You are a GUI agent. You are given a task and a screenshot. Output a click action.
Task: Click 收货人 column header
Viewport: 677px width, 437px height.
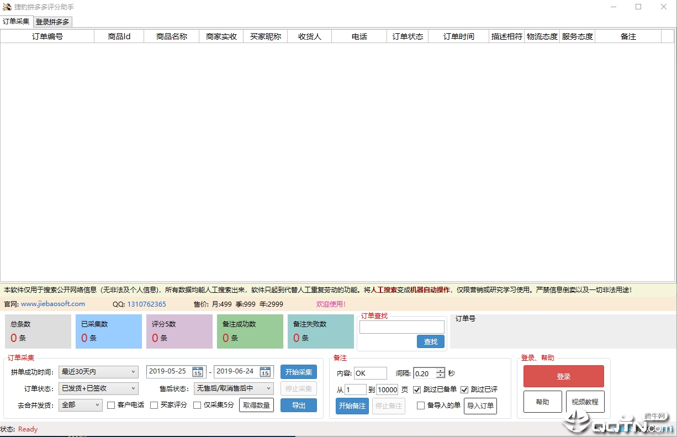(x=310, y=36)
